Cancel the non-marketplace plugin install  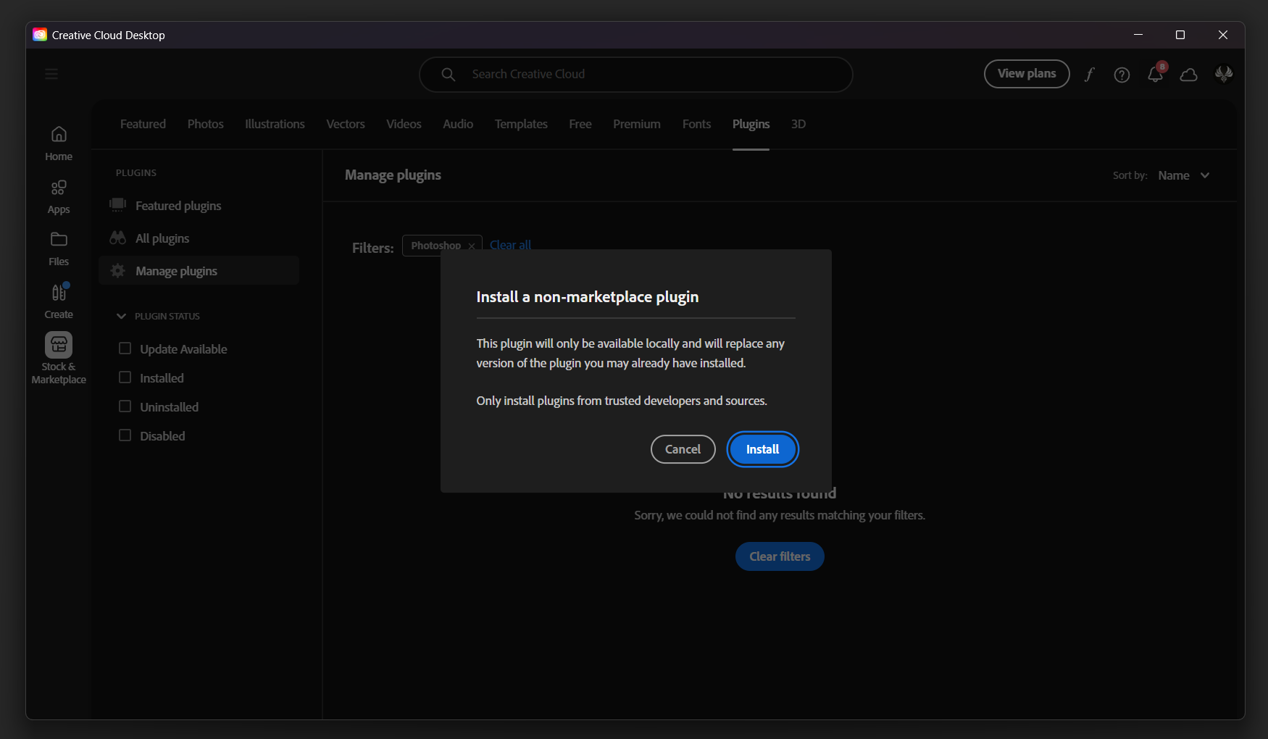[683, 449]
